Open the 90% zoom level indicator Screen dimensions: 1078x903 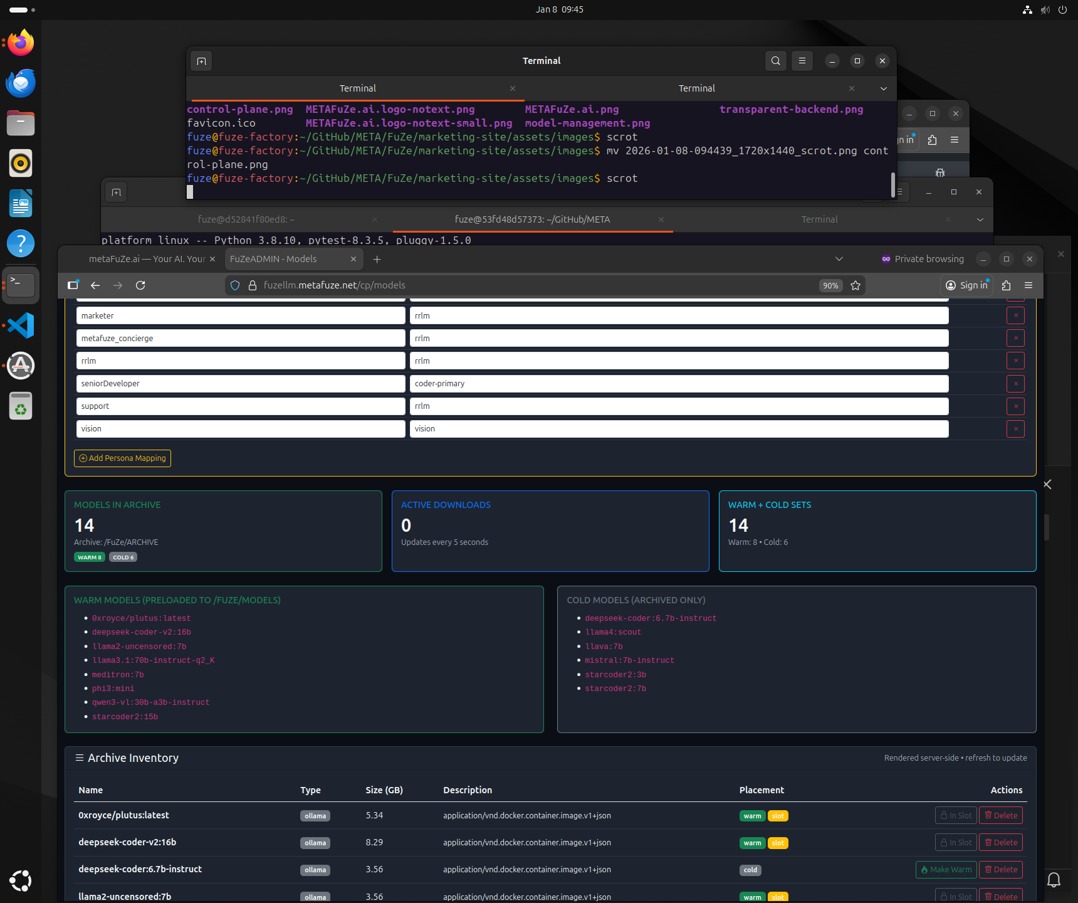[830, 285]
